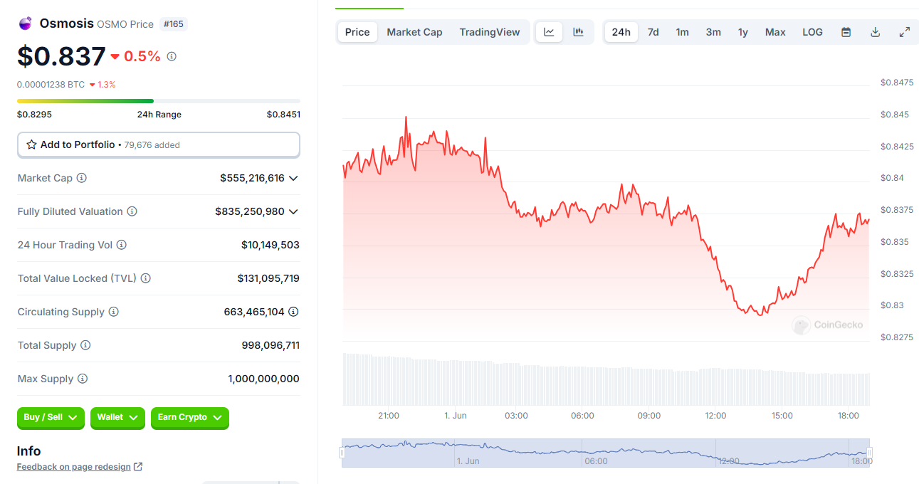Click info icon beside Total Value Locked
Viewport: 919px width, 484px height.
pos(146,278)
